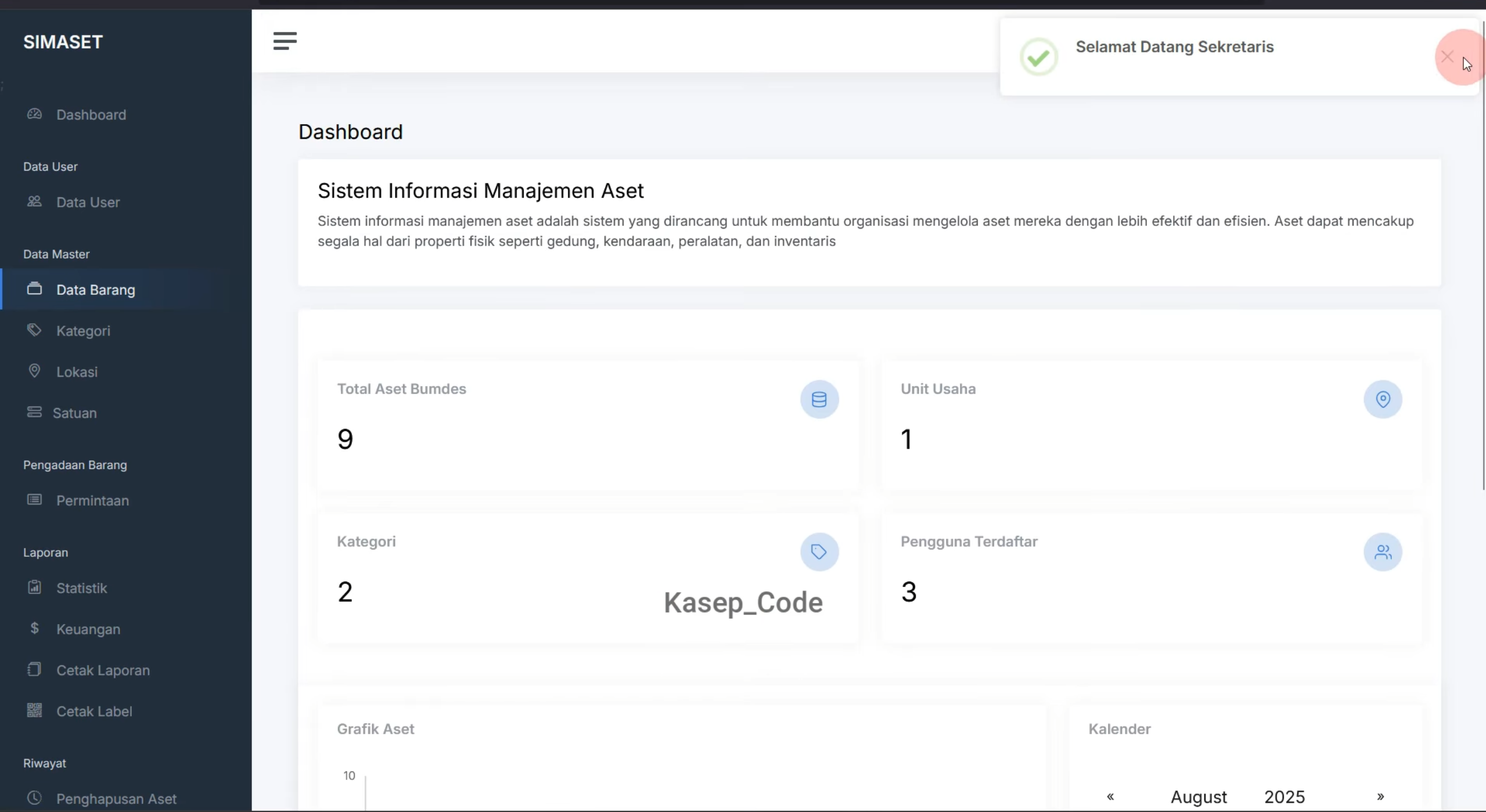The width and height of the screenshot is (1486, 812).
Task: Go to the Lokasi page
Action: pyautogui.click(x=126, y=372)
